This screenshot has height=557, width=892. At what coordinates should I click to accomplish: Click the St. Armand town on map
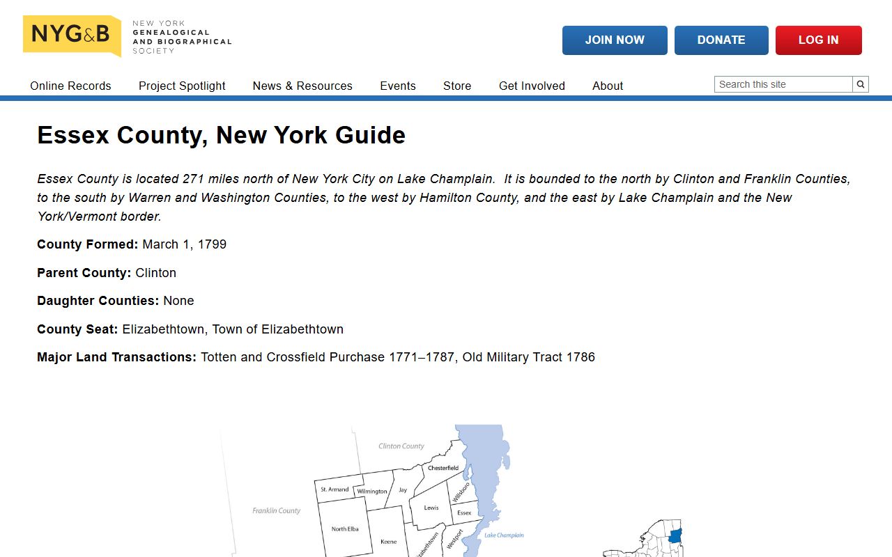(334, 489)
